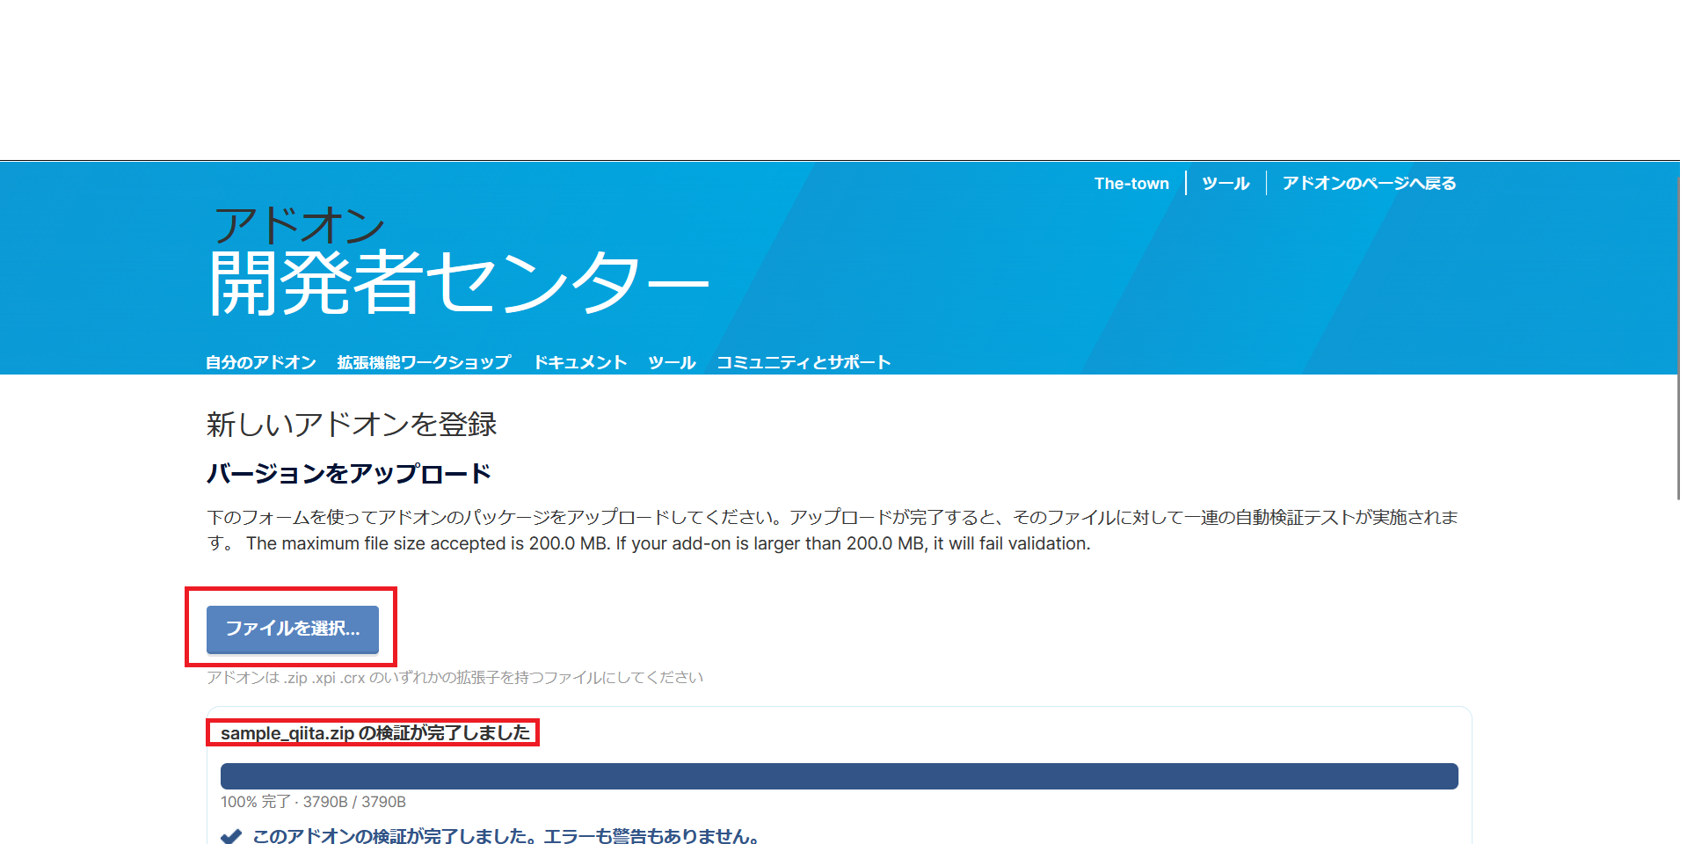The image size is (1687, 844).
Task: Click the validation success checkmark icon
Action: pyautogui.click(x=231, y=835)
